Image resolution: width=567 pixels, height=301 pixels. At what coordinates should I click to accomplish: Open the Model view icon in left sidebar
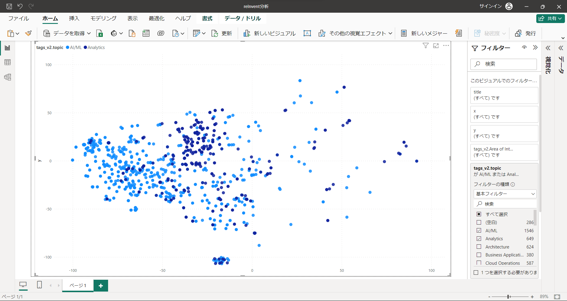[x=8, y=77]
